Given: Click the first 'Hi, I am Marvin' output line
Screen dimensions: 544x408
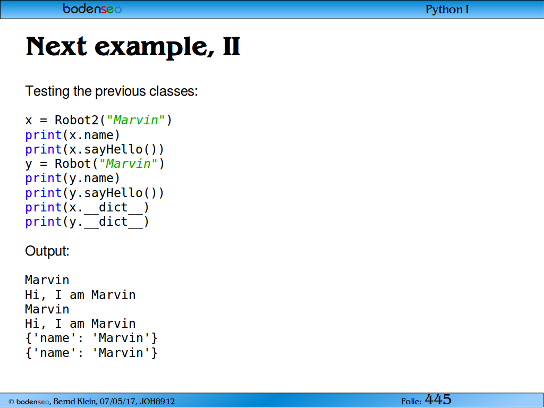Looking at the screenshot, I should pos(80,295).
